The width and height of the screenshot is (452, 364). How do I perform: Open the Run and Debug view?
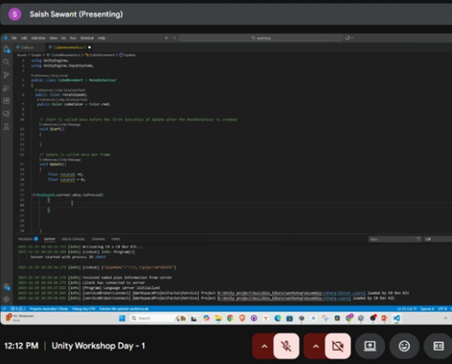point(6,88)
